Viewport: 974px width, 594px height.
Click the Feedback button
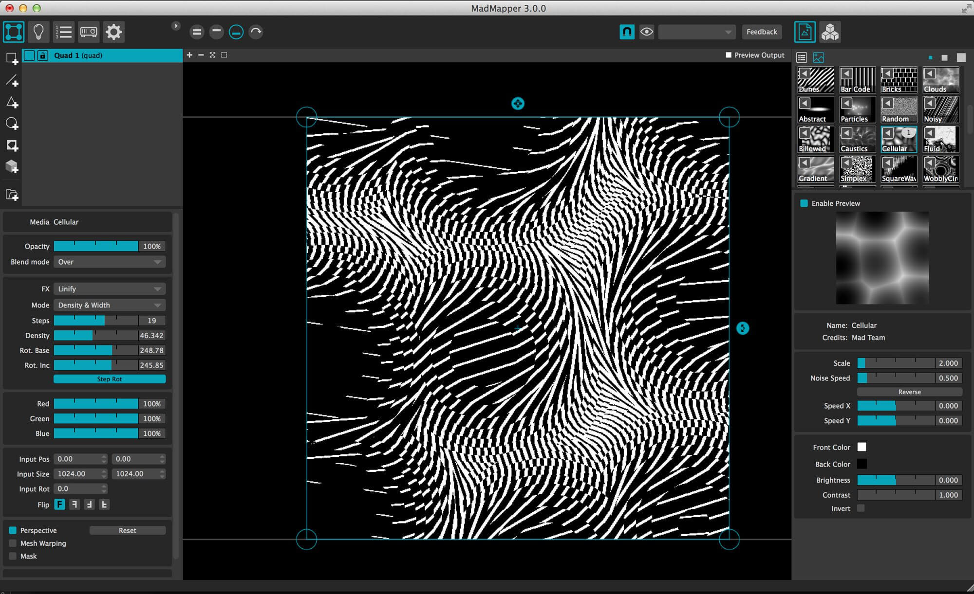click(762, 32)
